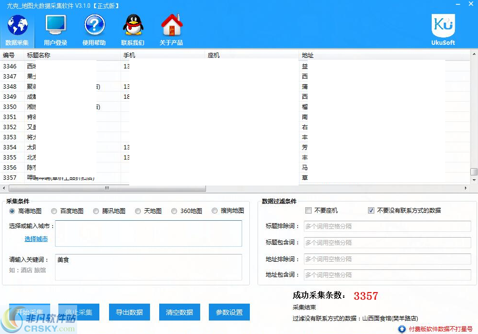Click the 标题包含词 input field
This screenshot has height=334, width=478.
click(387, 242)
